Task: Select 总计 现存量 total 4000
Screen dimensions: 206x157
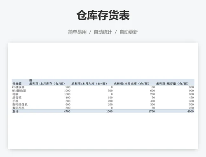Action: [x=190, y=111]
